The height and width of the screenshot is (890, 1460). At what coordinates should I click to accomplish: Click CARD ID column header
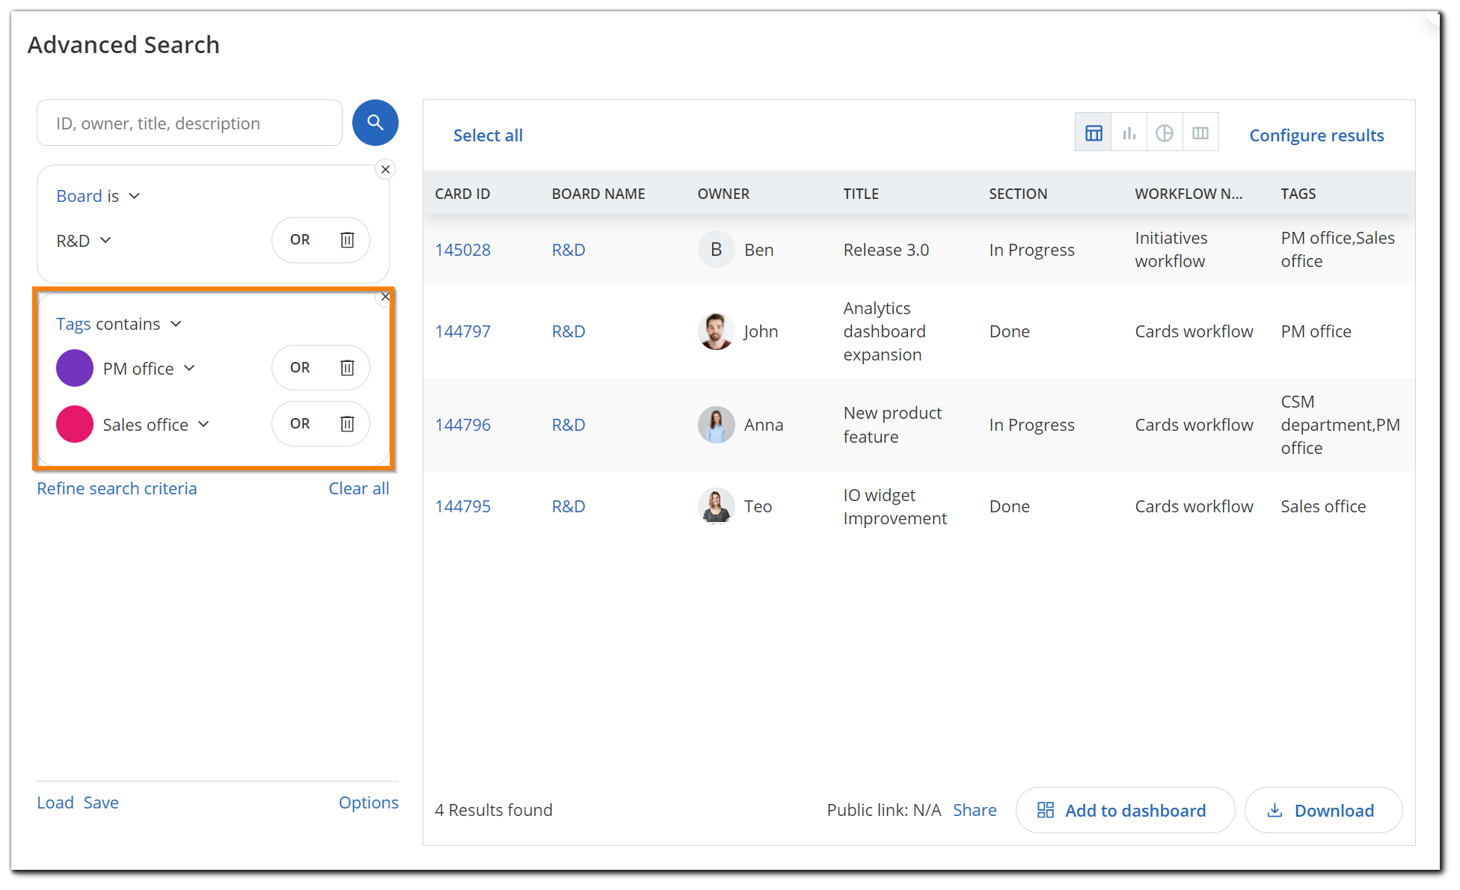pos(462,194)
